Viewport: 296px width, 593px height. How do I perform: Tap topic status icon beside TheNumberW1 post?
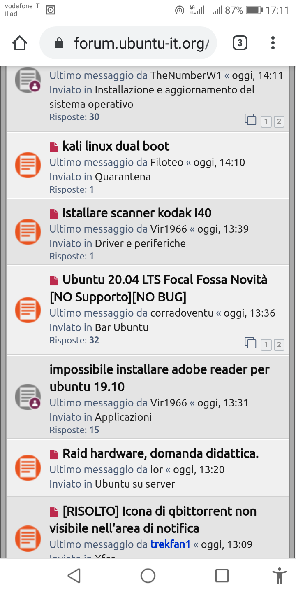click(x=28, y=79)
